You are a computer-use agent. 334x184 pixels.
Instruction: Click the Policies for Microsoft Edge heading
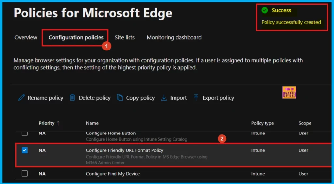pos(93,13)
